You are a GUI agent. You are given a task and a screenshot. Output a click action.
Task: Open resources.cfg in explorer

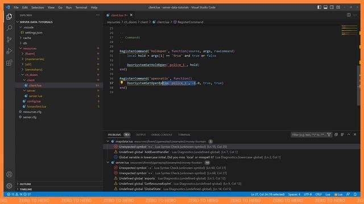(x=32, y=112)
